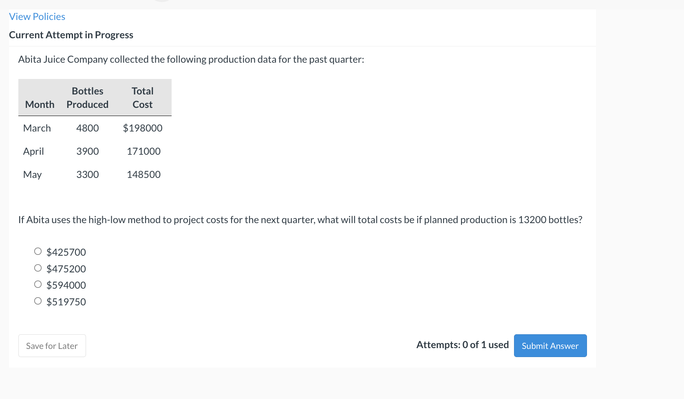This screenshot has height=399, width=684.
Task: Click the March row in the table
Action: pyautogui.click(x=37, y=128)
